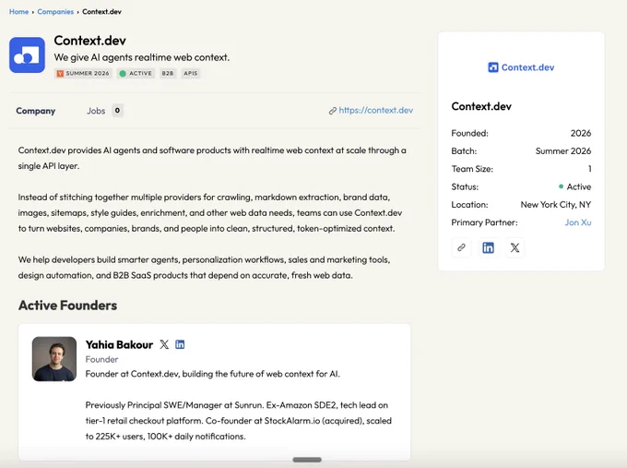Screen dimensions: 627x468
Task: Open Primary Partner Jon Xu link
Action: pyautogui.click(x=578, y=222)
